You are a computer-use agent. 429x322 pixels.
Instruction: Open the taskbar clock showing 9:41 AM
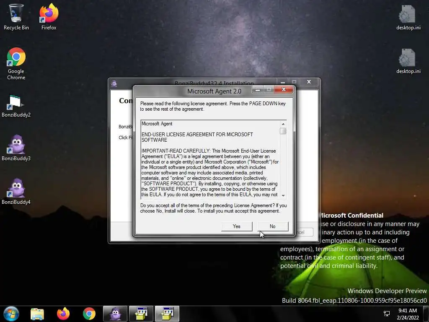(408, 314)
